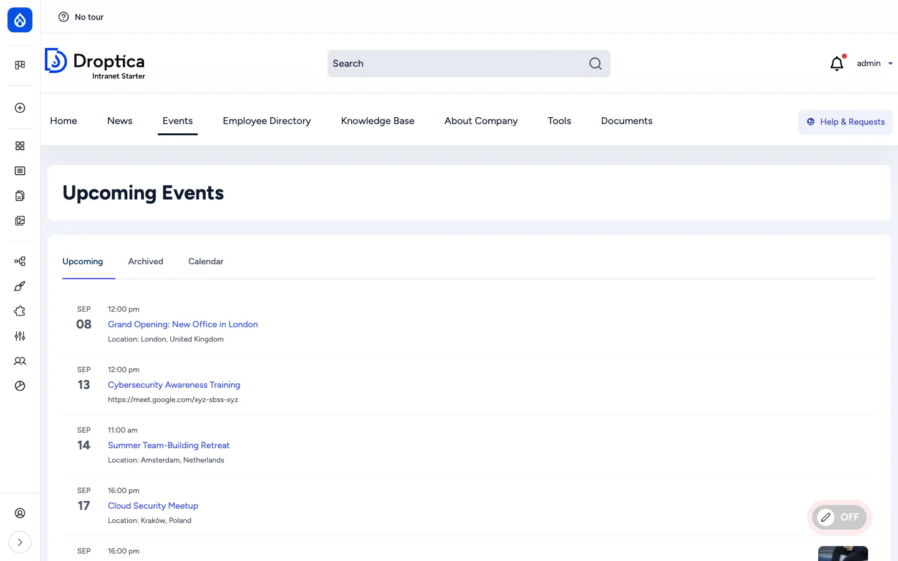Viewport: 898px width, 561px height.
Task: Open the Configuration sliders icon
Action: tap(20, 336)
